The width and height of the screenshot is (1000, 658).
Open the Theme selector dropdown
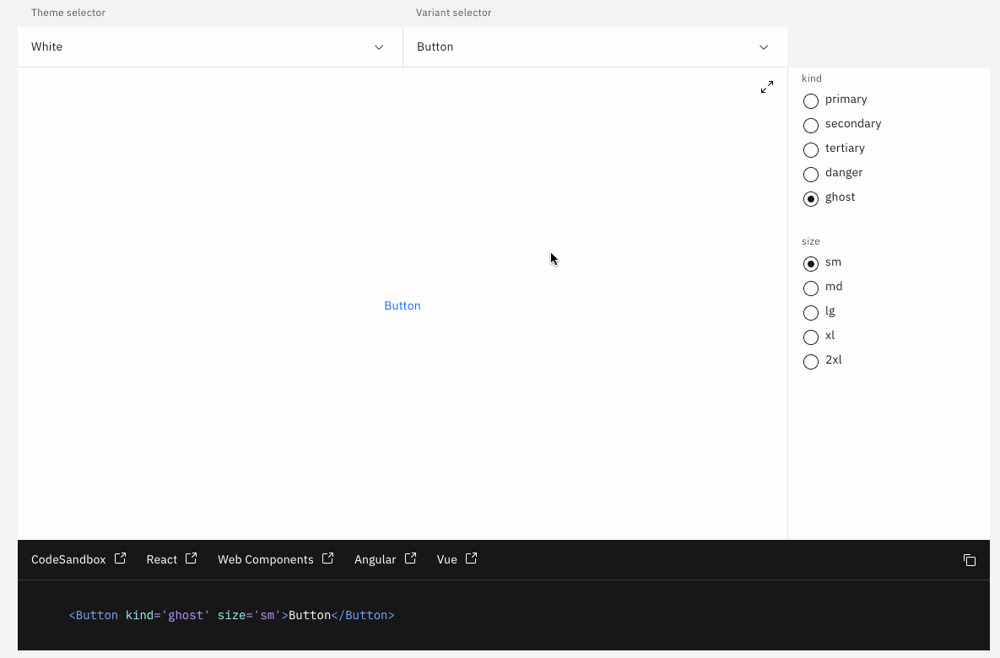tap(209, 47)
